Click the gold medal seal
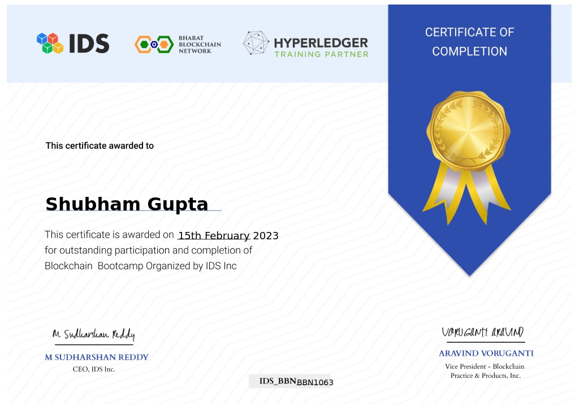Viewport: 579px width, 409px height. coord(468,131)
